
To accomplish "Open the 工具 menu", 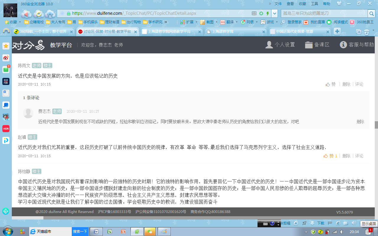I will [315, 4].
